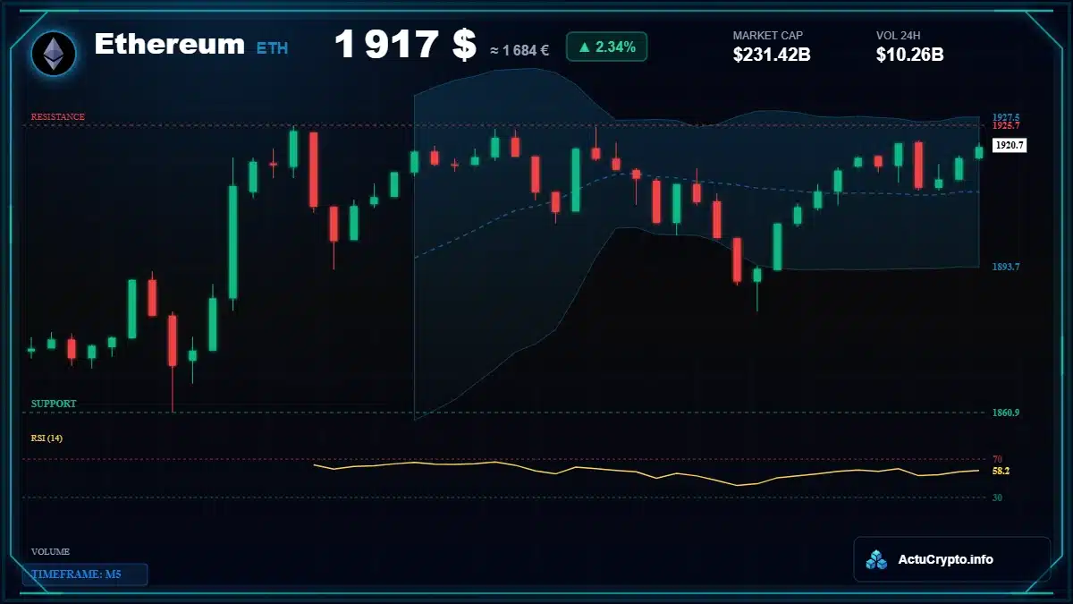The width and height of the screenshot is (1073, 604).
Task: Click the 1 917 $ price
Action: pos(405,45)
